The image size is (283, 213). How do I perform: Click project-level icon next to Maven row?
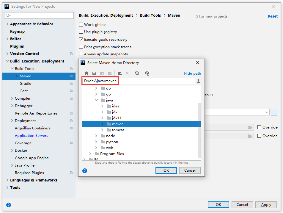click(71, 76)
